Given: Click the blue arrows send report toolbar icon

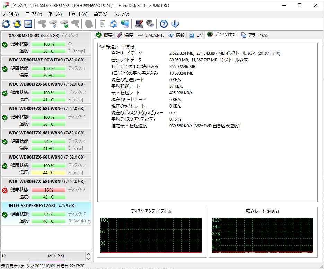Looking at the screenshot, I should click(x=114, y=24).
